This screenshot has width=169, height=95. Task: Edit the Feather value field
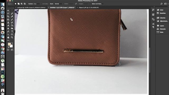tap(37, 4)
